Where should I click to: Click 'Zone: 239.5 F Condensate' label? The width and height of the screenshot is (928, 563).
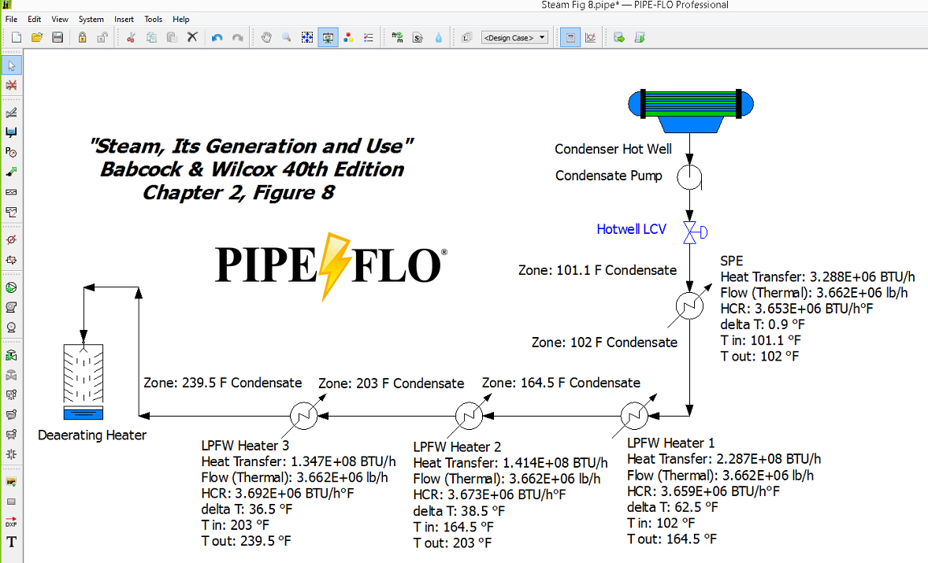[x=222, y=383]
